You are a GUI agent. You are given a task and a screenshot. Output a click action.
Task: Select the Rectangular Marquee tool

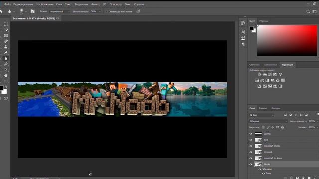(x=6, y=24)
